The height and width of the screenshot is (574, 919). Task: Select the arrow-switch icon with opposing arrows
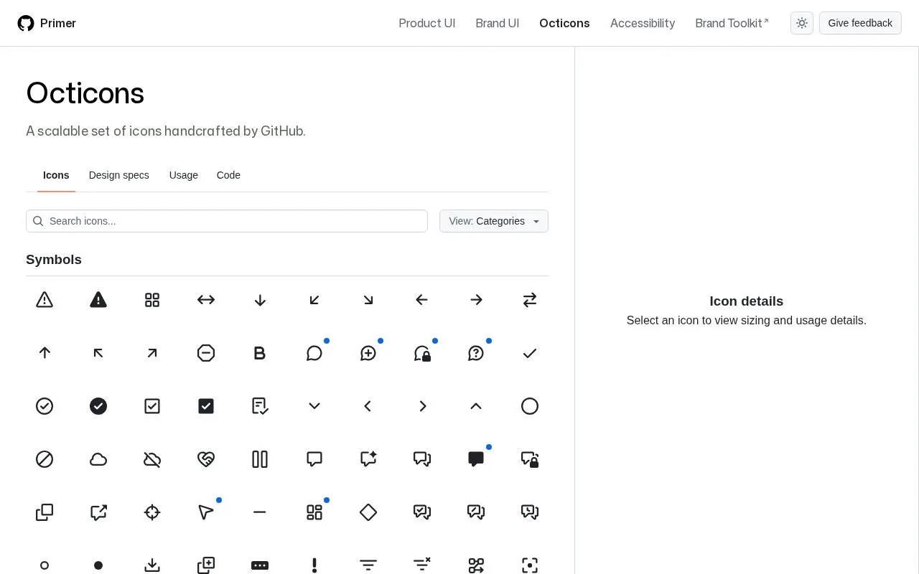(x=530, y=300)
